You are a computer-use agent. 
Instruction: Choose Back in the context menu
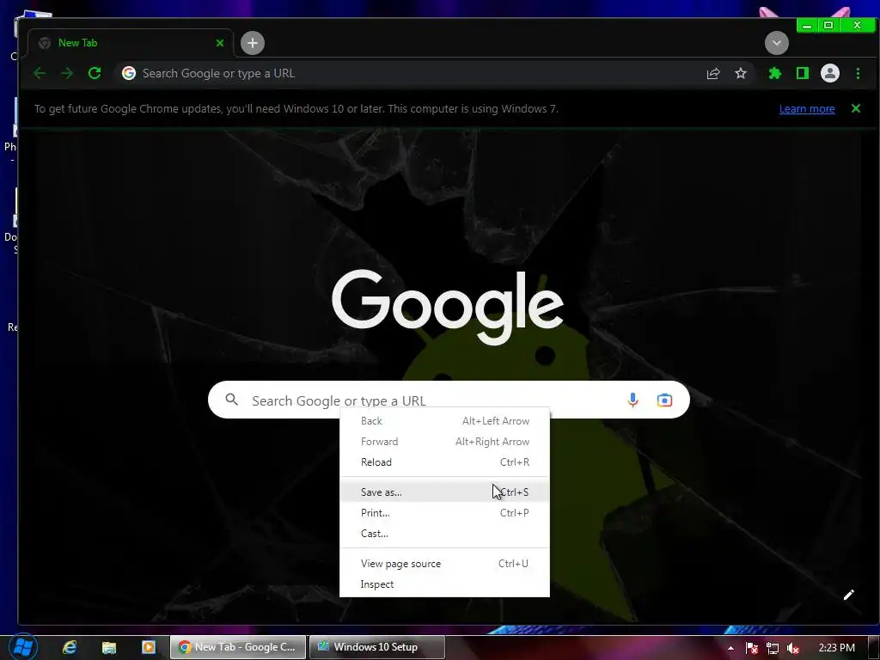click(444, 421)
